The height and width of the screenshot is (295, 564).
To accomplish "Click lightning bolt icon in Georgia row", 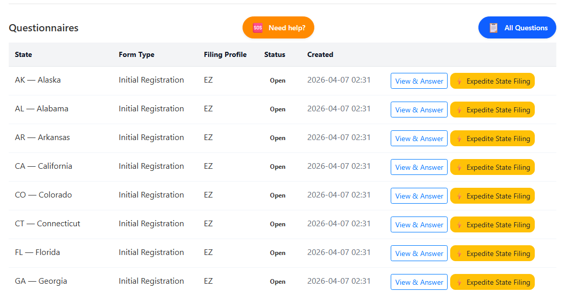I will pyautogui.click(x=459, y=283).
